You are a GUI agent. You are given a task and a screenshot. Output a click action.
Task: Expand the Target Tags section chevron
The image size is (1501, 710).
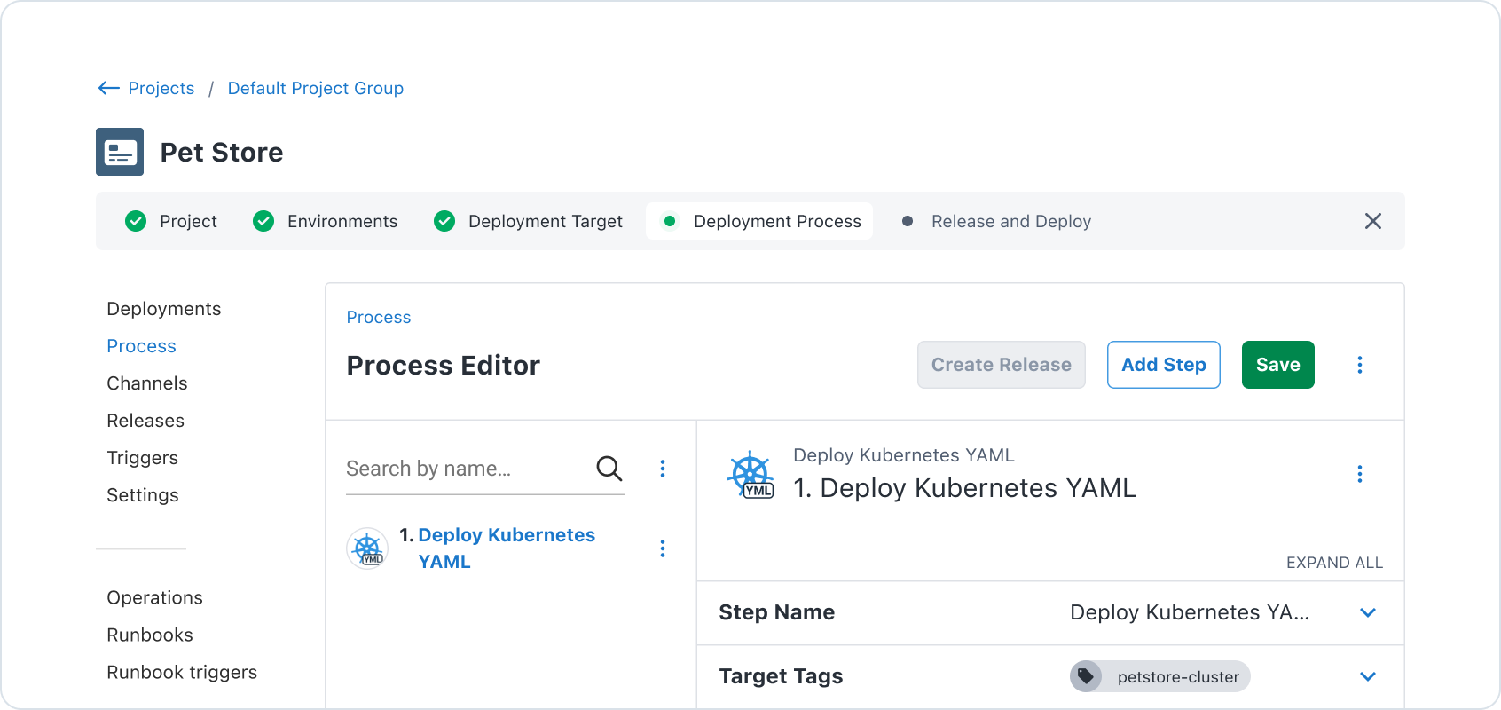click(x=1367, y=676)
